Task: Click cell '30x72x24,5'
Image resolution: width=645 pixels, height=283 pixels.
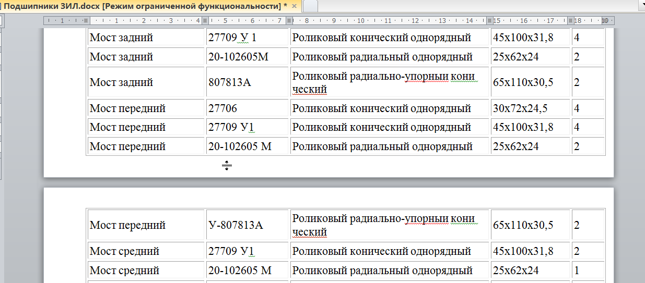Action: (x=530, y=108)
